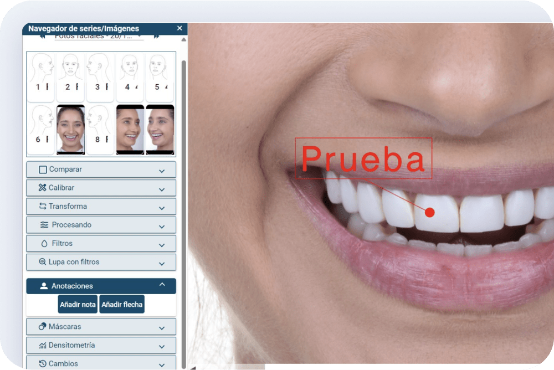The height and width of the screenshot is (370, 554).
Task: Expand the Procesando section chevron
Action: coord(162,227)
